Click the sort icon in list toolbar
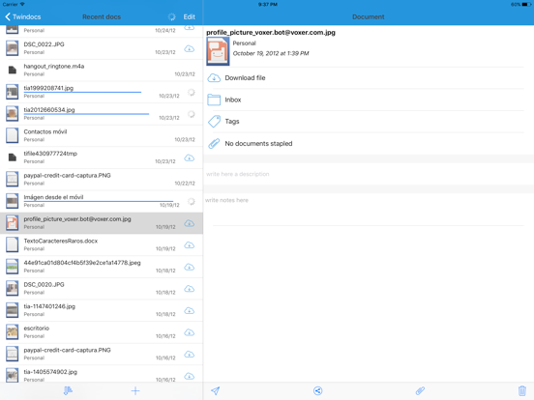 point(68,390)
